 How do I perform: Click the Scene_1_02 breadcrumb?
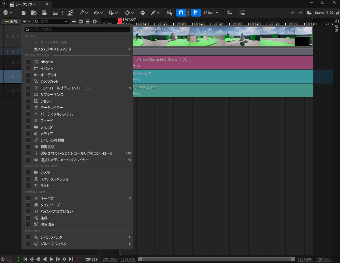(324, 13)
